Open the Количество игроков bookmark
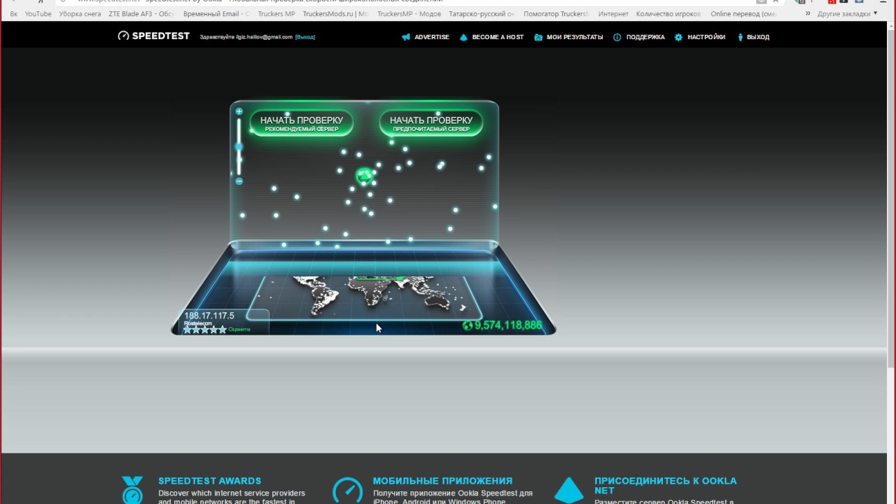896x504 pixels. pyautogui.click(x=668, y=14)
